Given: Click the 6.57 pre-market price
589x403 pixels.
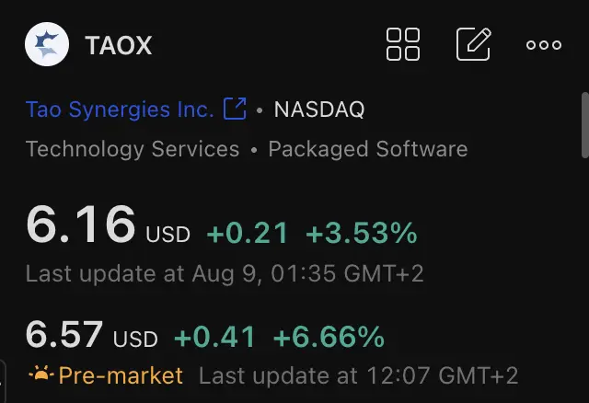Looking at the screenshot, I should (64, 334).
